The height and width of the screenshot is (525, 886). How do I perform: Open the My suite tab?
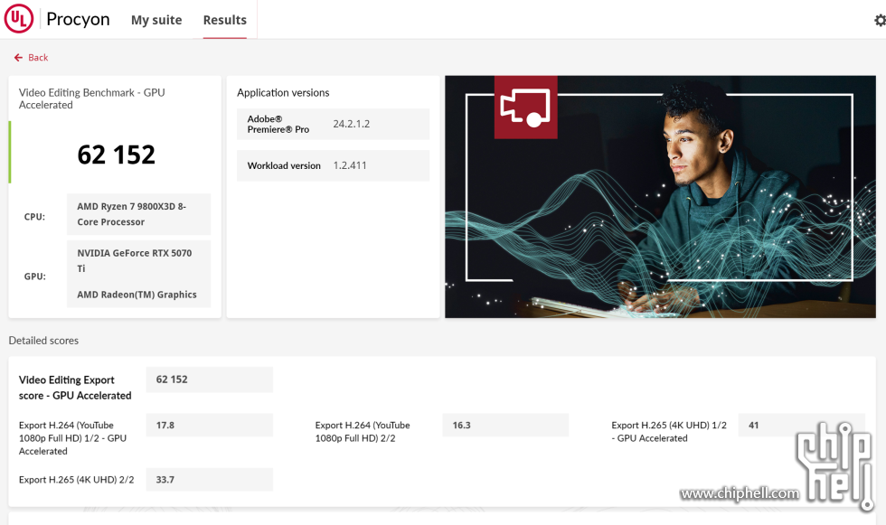156,20
